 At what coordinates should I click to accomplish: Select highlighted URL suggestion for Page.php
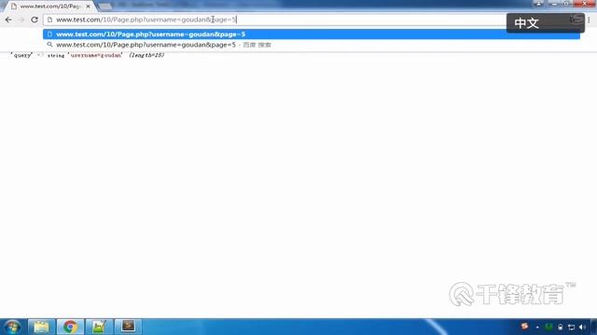click(x=312, y=34)
